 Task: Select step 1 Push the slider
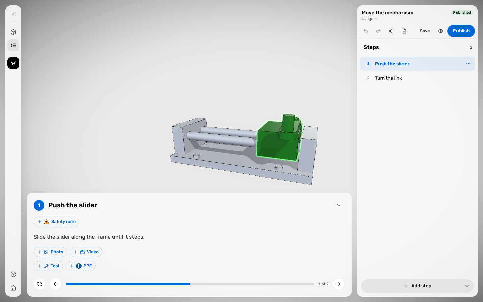tap(417, 64)
